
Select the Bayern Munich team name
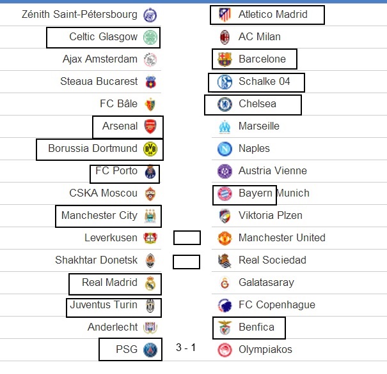tap(274, 193)
